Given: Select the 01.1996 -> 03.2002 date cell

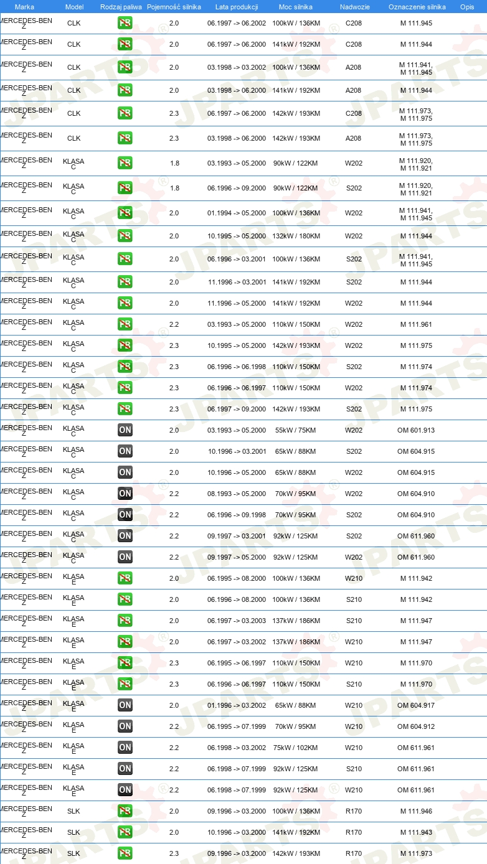Looking at the screenshot, I should [x=237, y=705].
